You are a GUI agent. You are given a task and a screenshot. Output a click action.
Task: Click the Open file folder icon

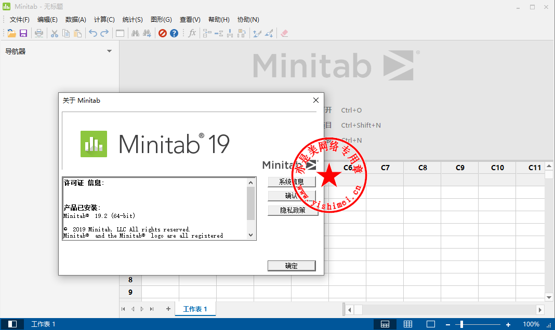(x=11, y=33)
